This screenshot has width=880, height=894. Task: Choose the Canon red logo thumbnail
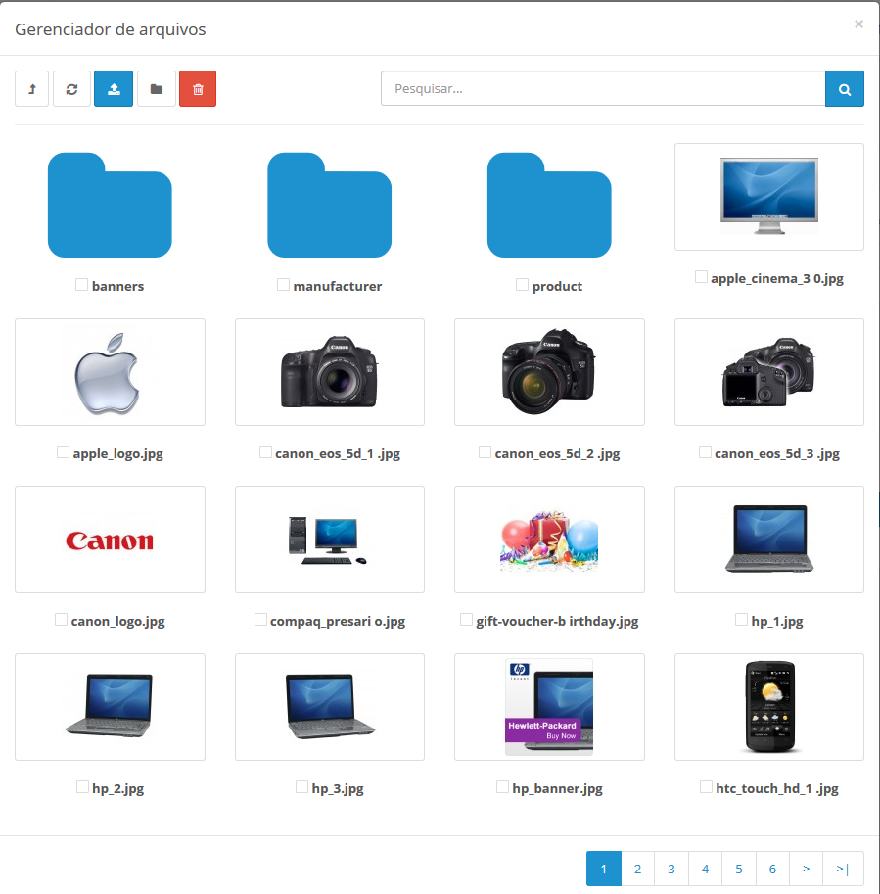point(110,540)
